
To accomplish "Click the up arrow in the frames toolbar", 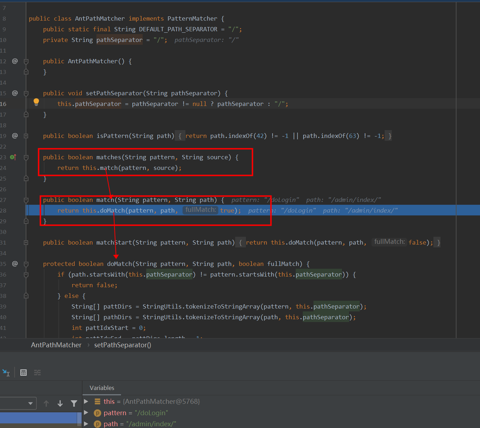I will tap(46, 403).
